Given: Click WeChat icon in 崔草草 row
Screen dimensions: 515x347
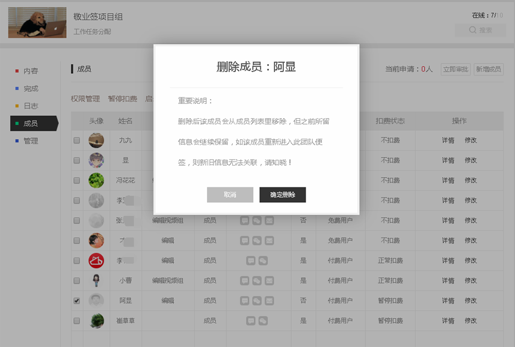Looking at the screenshot, I should (x=263, y=321).
